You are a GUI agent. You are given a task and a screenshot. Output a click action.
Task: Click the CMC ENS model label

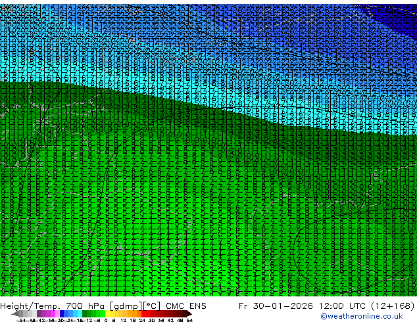point(186,306)
